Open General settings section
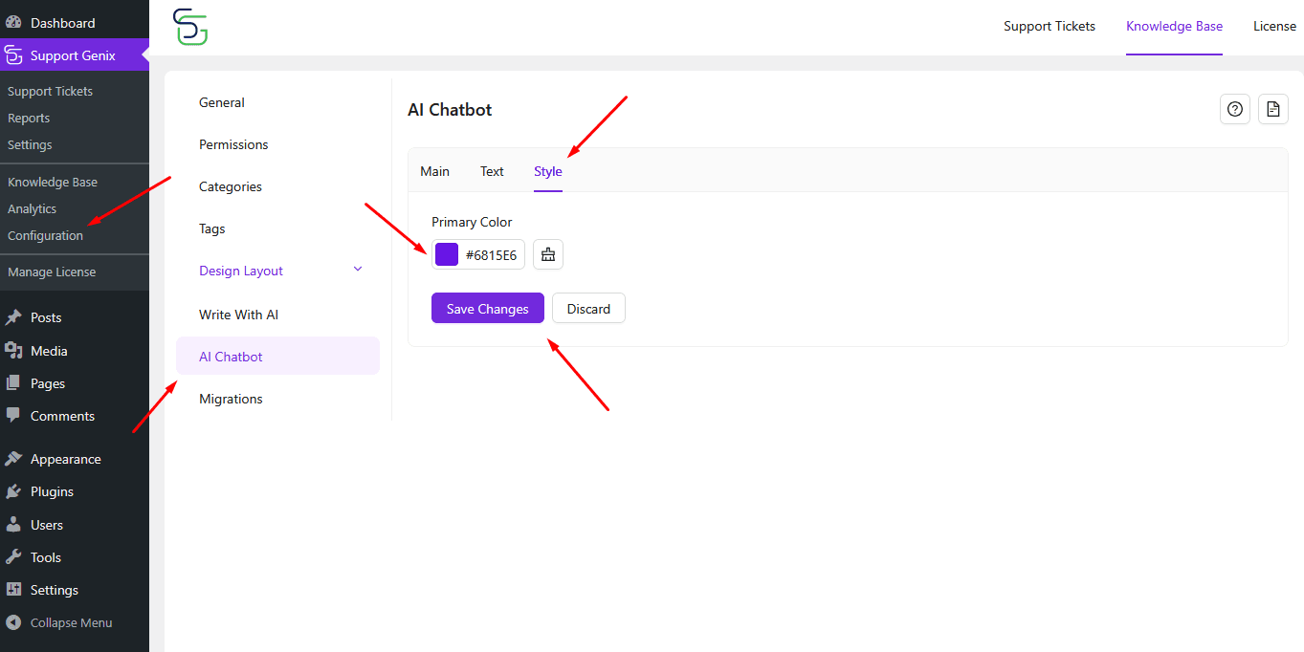Viewport: 1304px width, 652px height. [222, 102]
